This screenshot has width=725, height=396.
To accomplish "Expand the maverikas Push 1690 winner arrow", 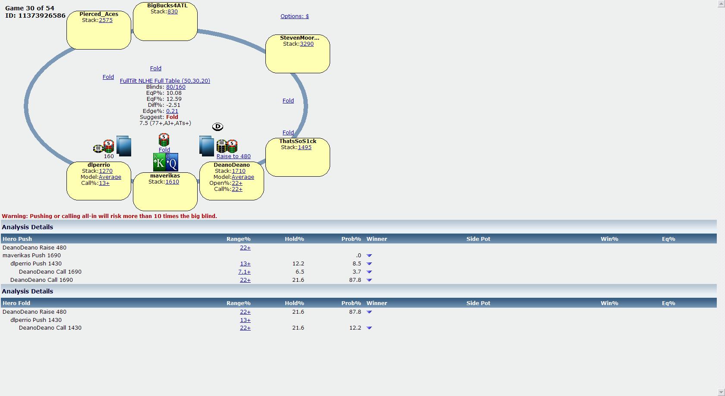I will [369, 256].
